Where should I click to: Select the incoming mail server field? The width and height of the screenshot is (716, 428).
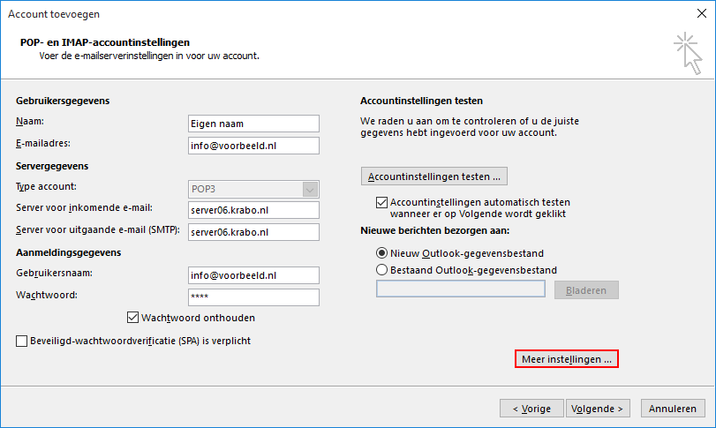point(253,210)
